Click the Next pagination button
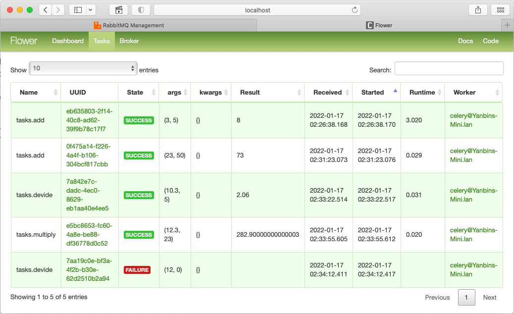 (x=489, y=297)
